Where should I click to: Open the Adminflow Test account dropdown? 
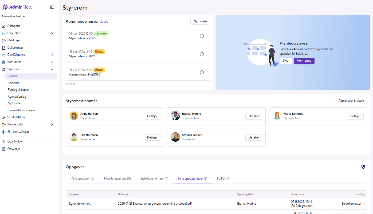pos(13,16)
